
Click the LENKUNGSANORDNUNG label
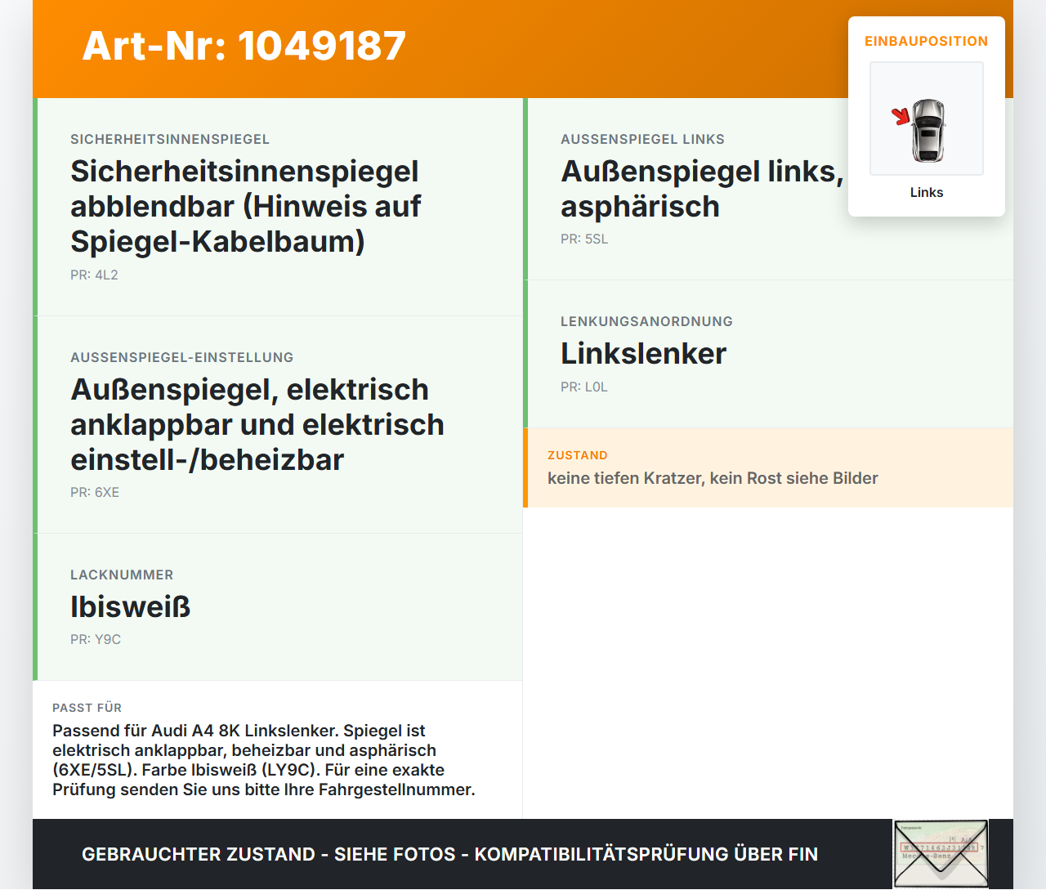pyautogui.click(x=646, y=321)
